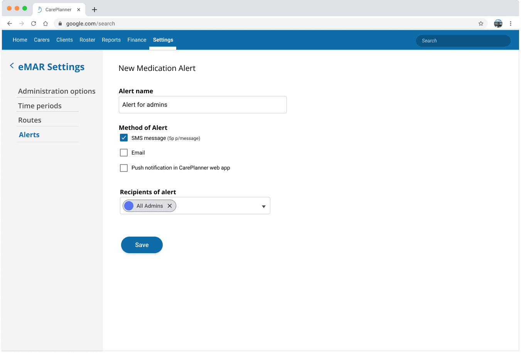
Task: Remove the All Admins recipient chip
Action: tap(170, 206)
